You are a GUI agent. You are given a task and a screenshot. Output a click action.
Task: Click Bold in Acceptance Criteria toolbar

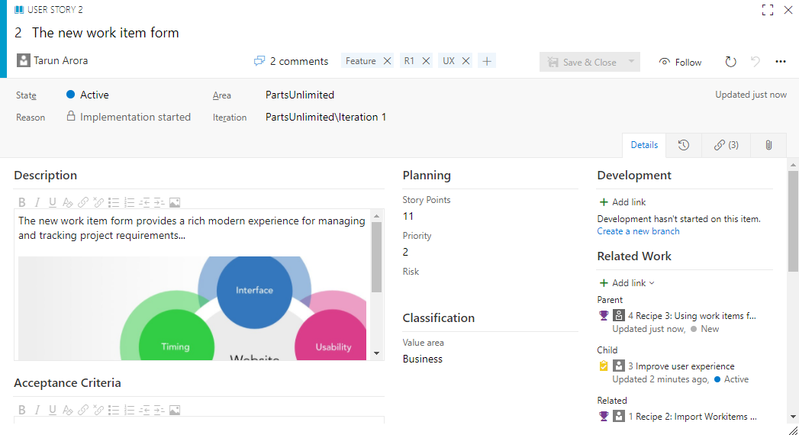(x=22, y=410)
